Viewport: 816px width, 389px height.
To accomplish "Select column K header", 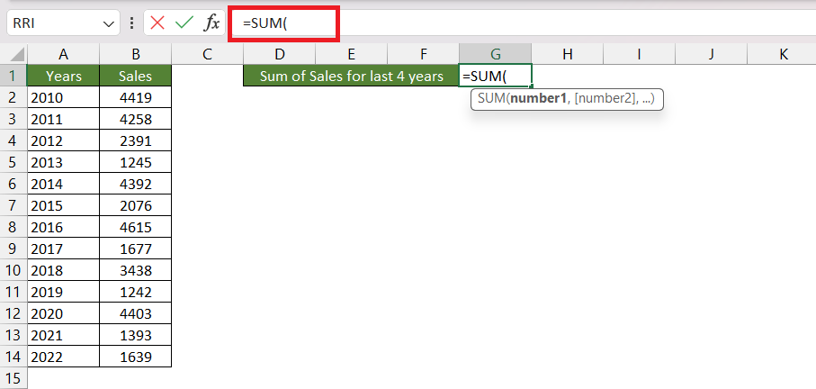I will (x=783, y=54).
